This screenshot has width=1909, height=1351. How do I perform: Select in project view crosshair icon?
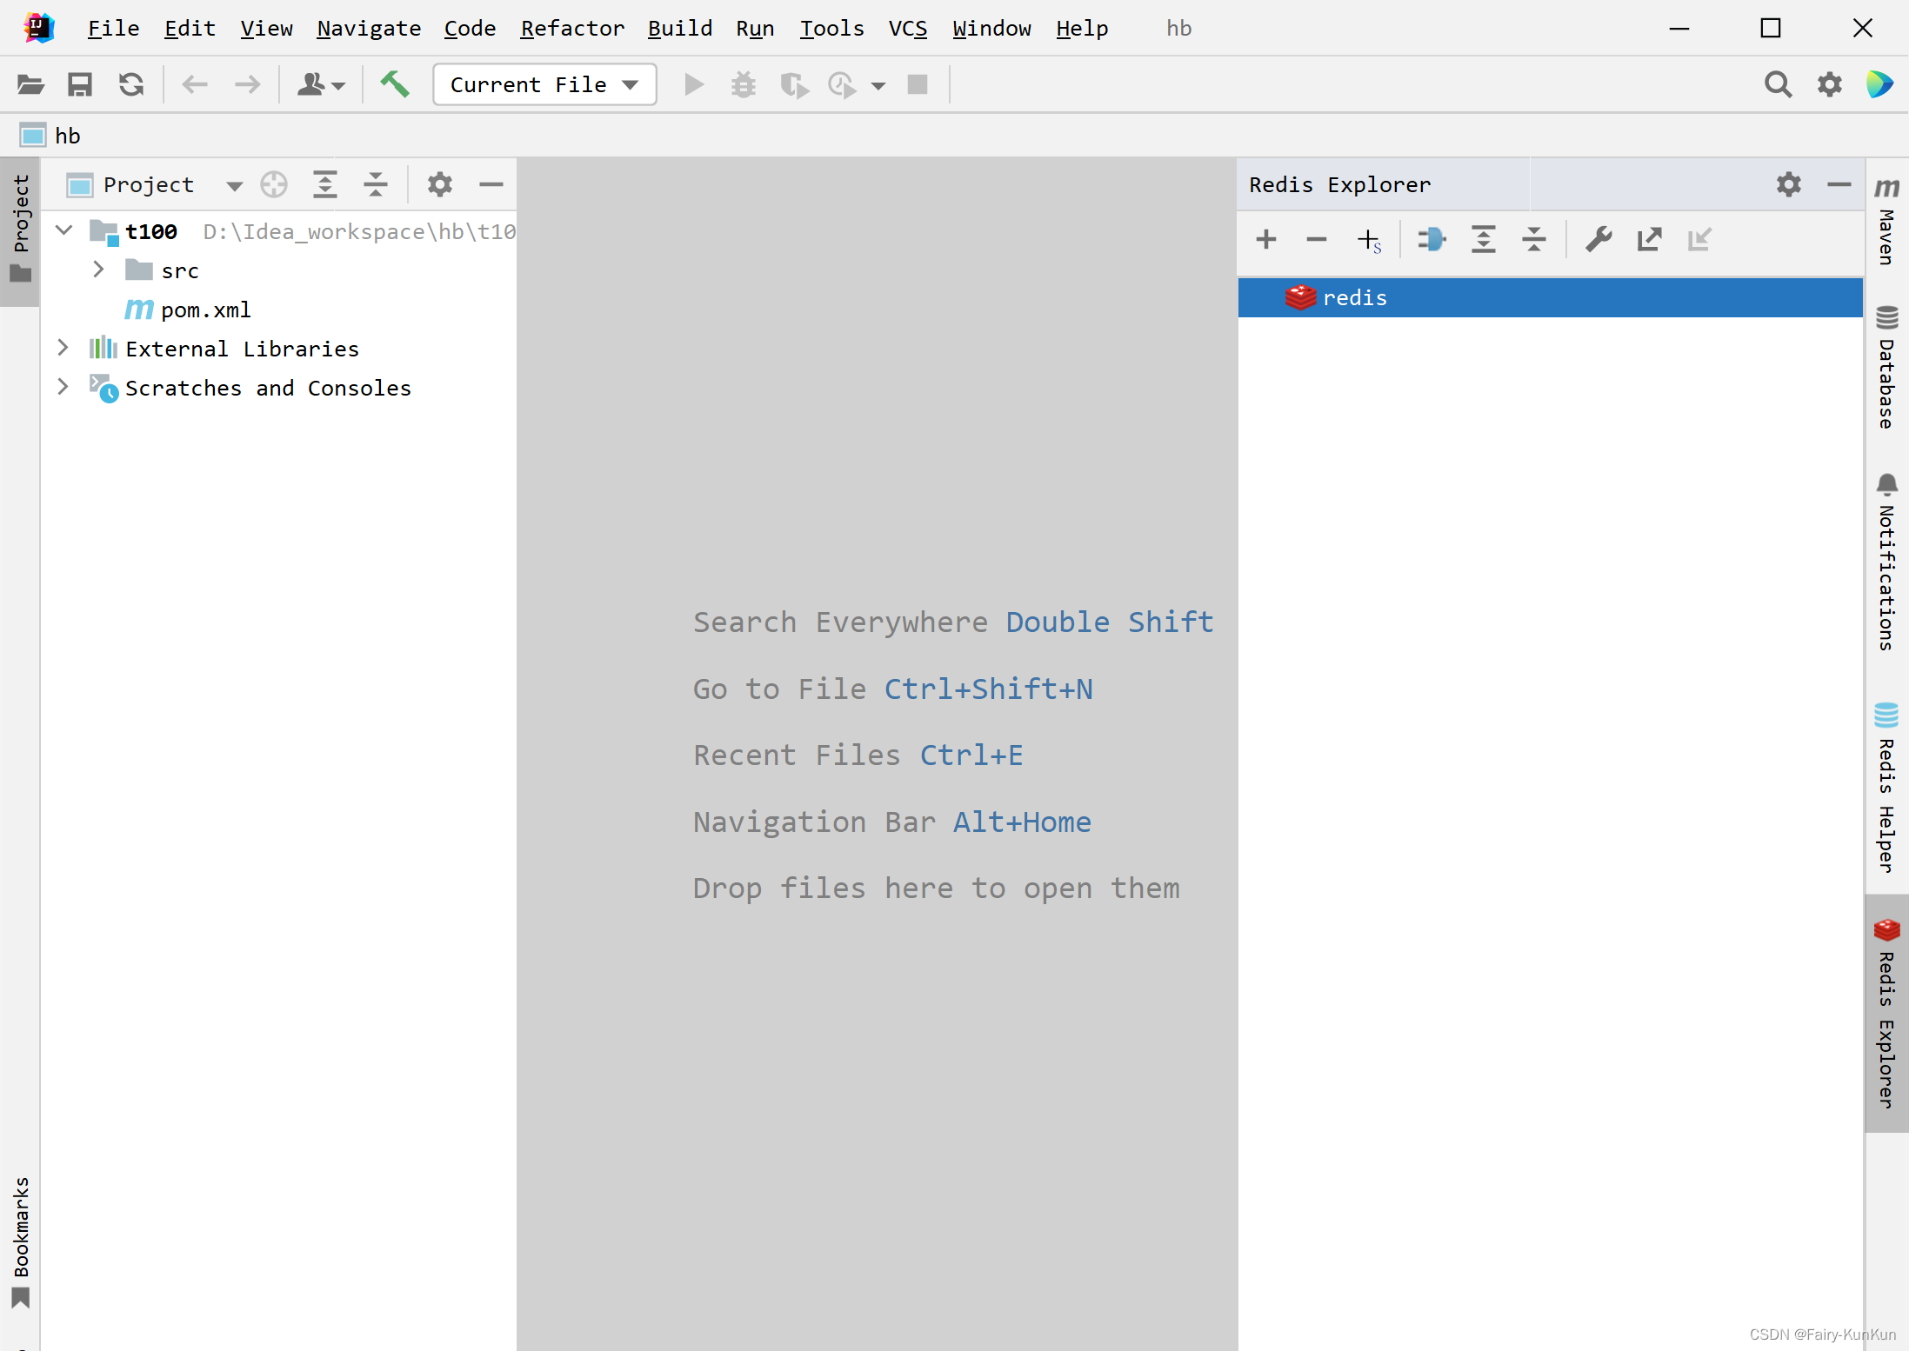click(274, 184)
